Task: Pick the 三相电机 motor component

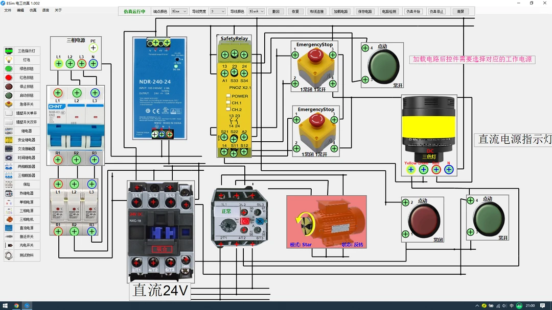Action: tap(22, 219)
